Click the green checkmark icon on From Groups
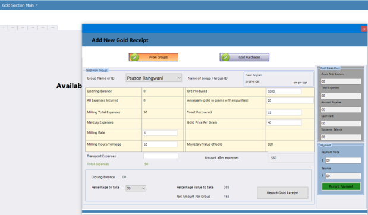This screenshot has height=215, width=368. pos(135,57)
